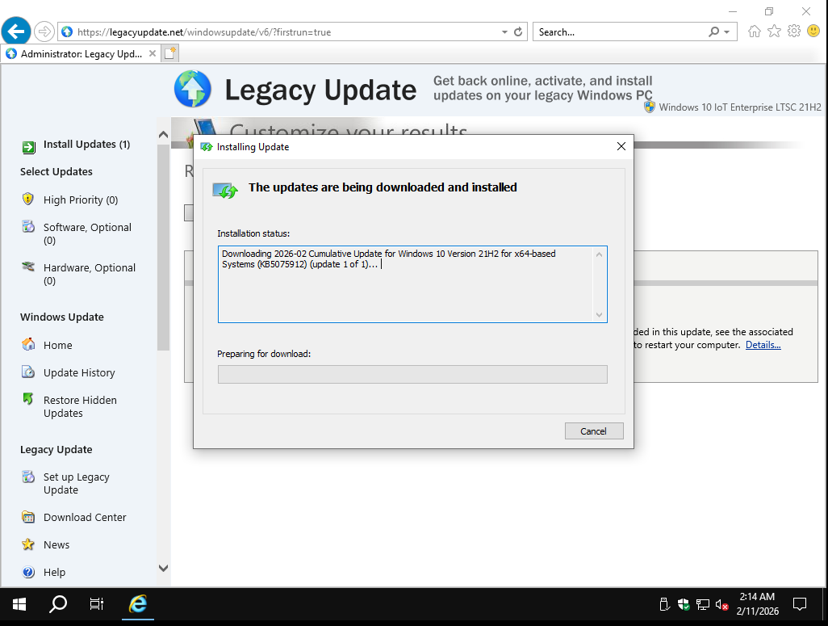Refresh the page with the reload icon
The width and height of the screenshot is (828, 626).
coord(518,32)
